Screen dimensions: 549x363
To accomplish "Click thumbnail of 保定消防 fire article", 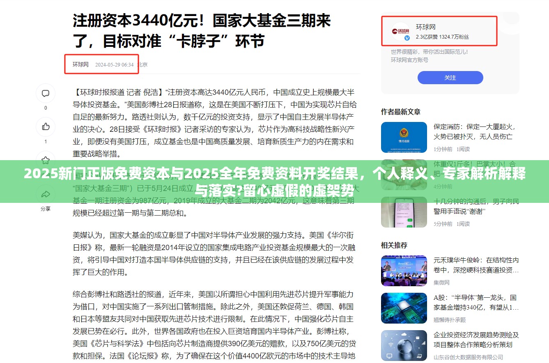I will (404, 137).
